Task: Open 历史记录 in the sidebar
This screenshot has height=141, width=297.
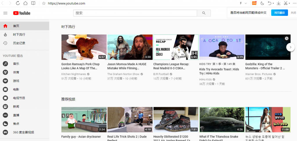Action: [x=25, y=43]
